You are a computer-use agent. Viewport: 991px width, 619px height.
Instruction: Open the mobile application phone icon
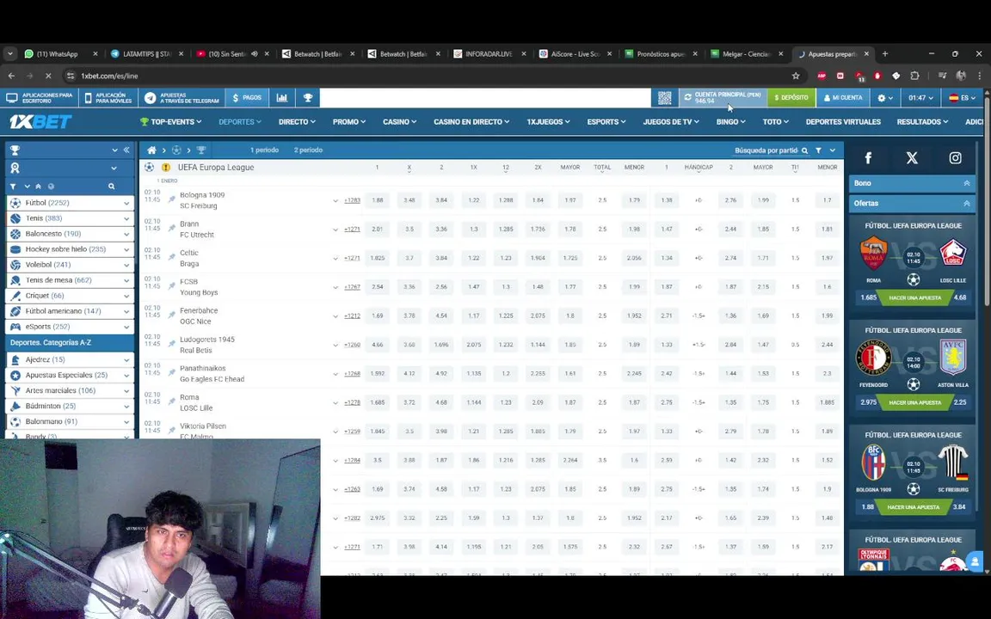click(x=88, y=98)
